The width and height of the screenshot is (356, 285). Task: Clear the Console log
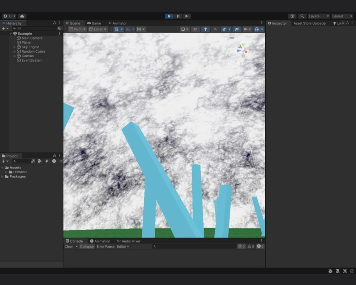coord(69,247)
